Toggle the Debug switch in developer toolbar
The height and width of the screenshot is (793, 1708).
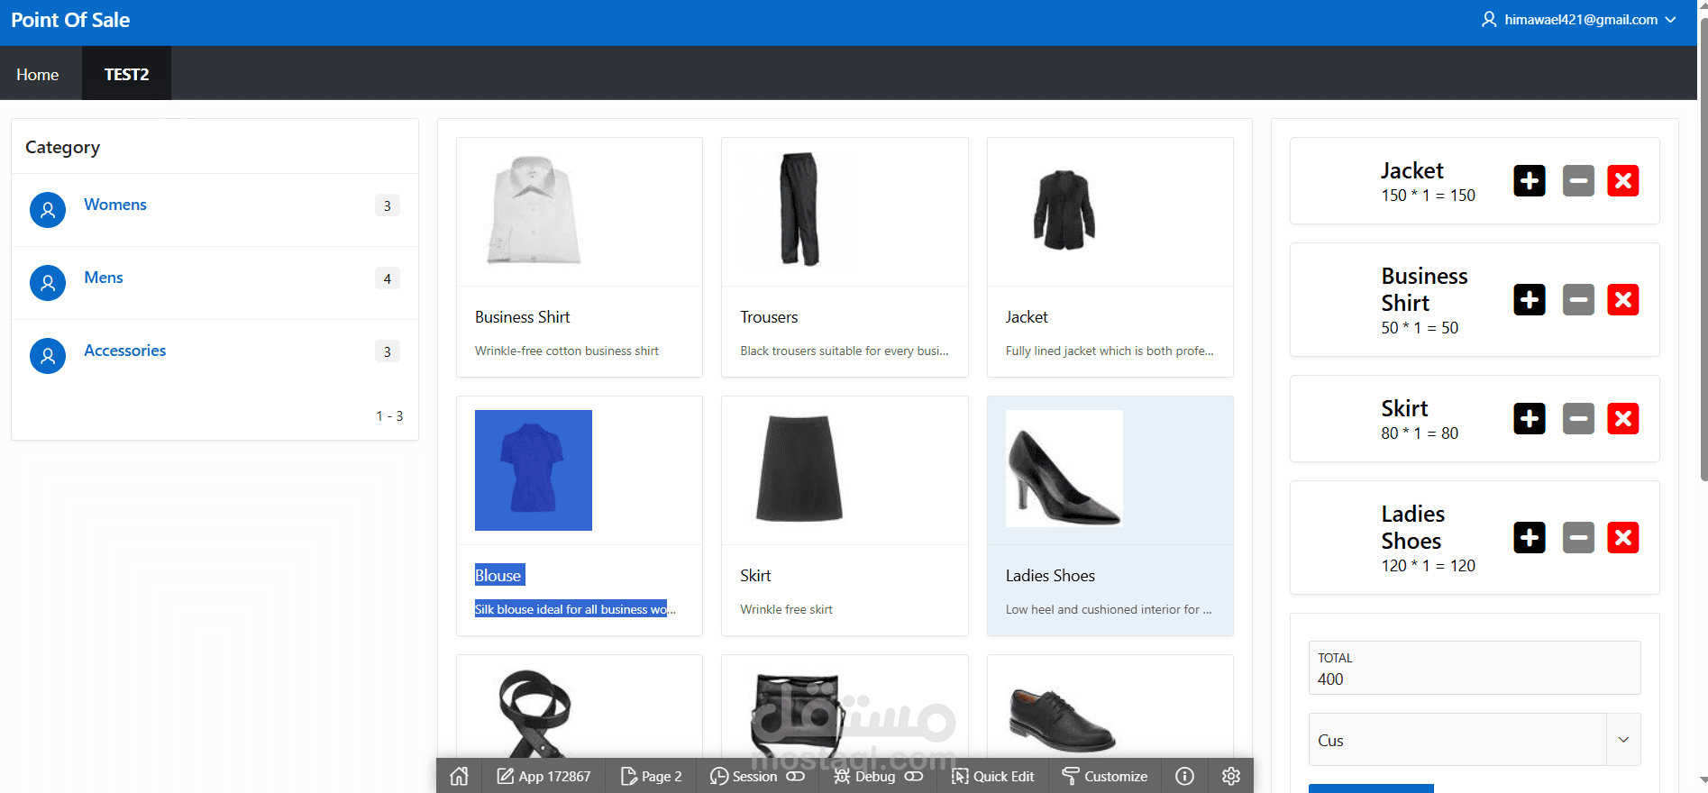click(x=914, y=776)
